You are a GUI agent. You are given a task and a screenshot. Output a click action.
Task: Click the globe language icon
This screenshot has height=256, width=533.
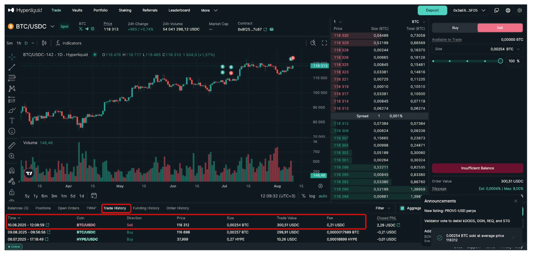[x=508, y=10]
